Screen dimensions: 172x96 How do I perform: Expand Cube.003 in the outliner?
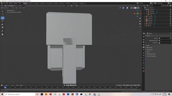145,17
